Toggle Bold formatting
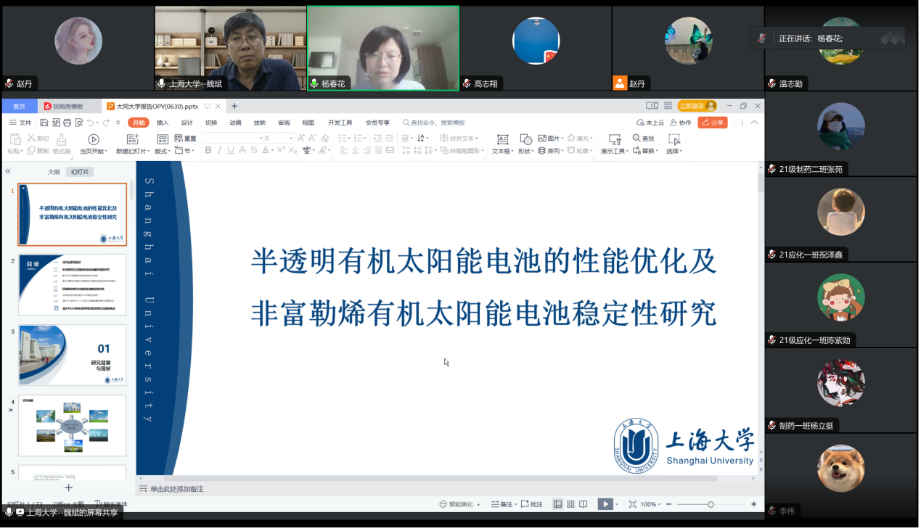The height and width of the screenshot is (531, 921). click(208, 150)
